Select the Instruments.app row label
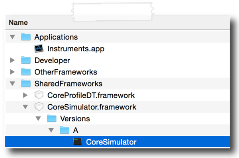 (x=76, y=49)
